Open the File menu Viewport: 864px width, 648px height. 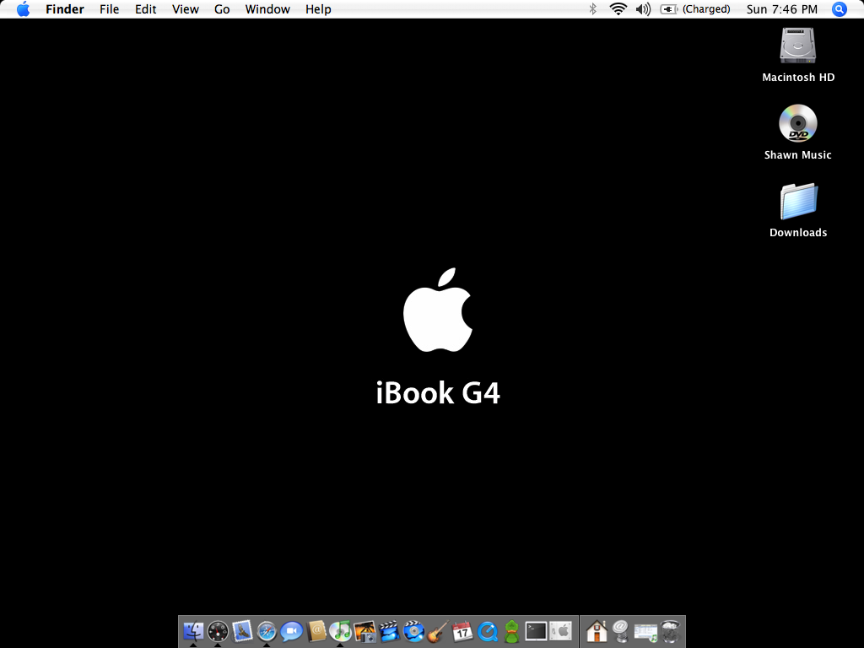click(x=109, y=9)
